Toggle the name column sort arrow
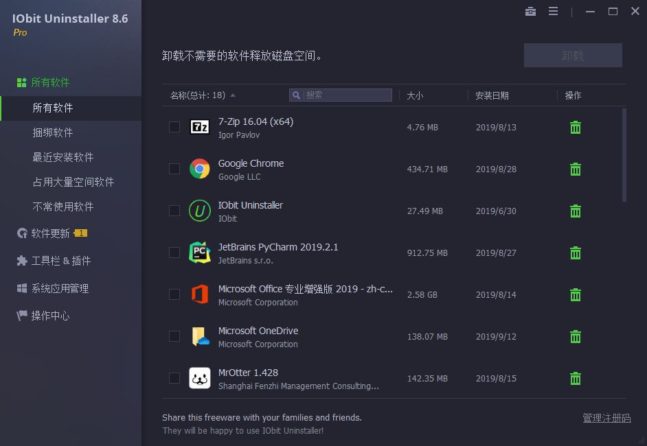The image size is (647, 446). tap(233, 95)
